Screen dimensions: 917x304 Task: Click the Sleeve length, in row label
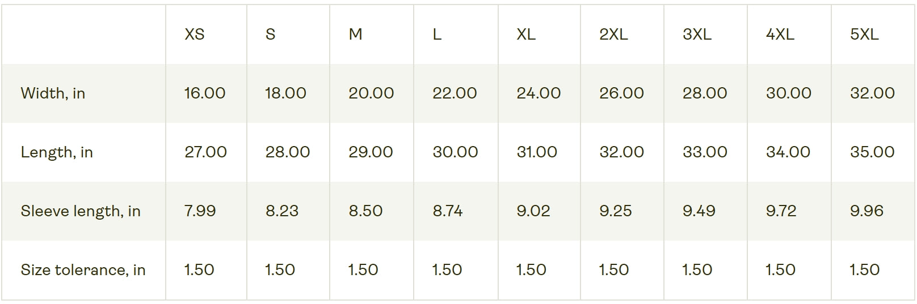81,211
